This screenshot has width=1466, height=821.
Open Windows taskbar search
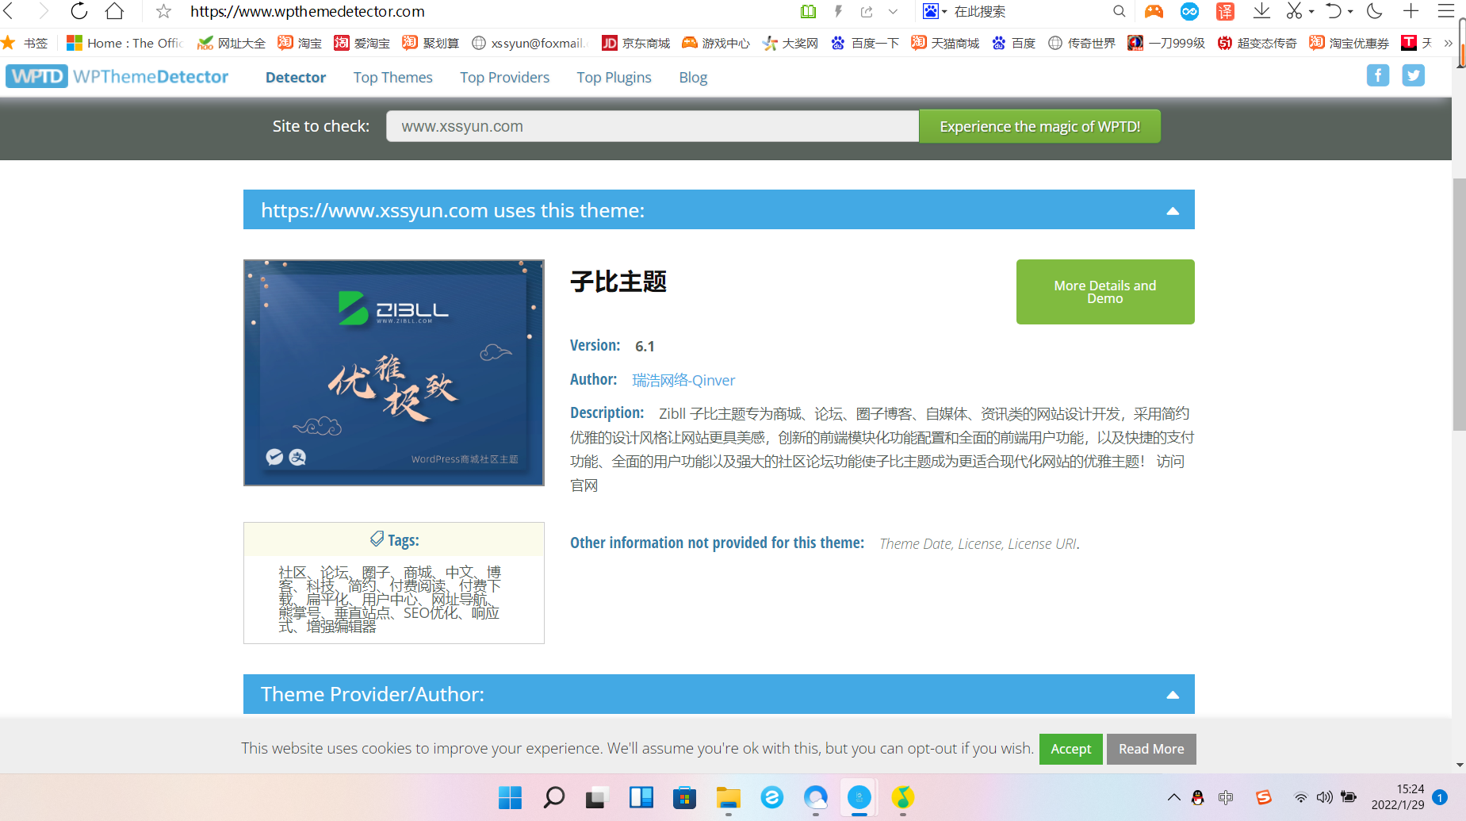coord(554,797)
